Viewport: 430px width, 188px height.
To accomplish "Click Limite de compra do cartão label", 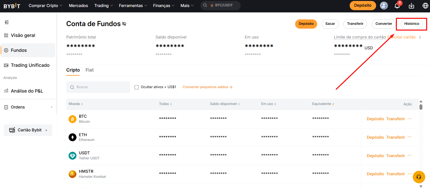I will click(x=360, y=37).
